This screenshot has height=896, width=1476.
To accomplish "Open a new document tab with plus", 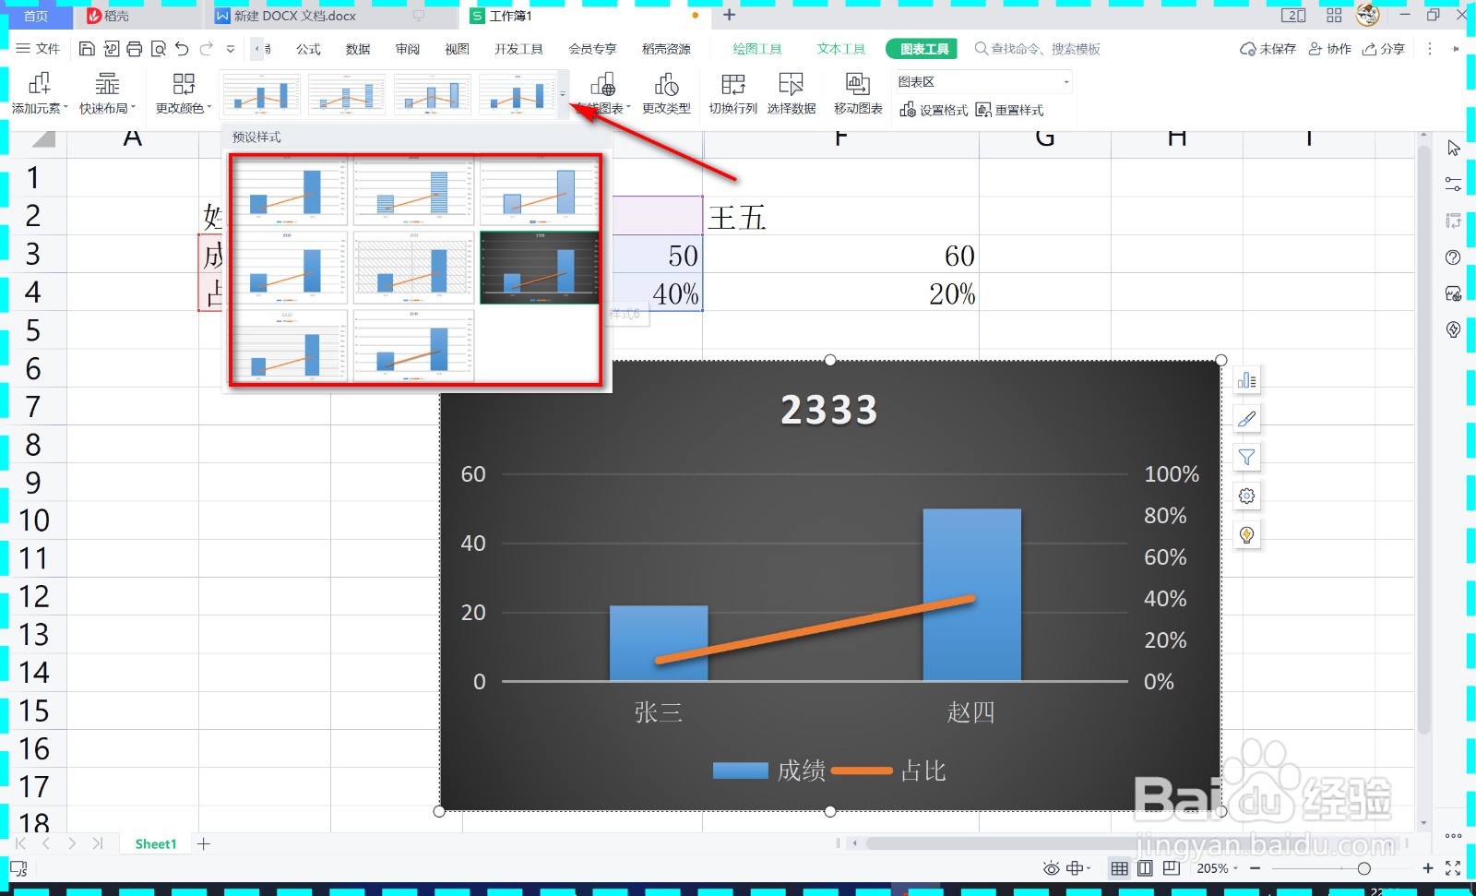I will coord(729,15).
